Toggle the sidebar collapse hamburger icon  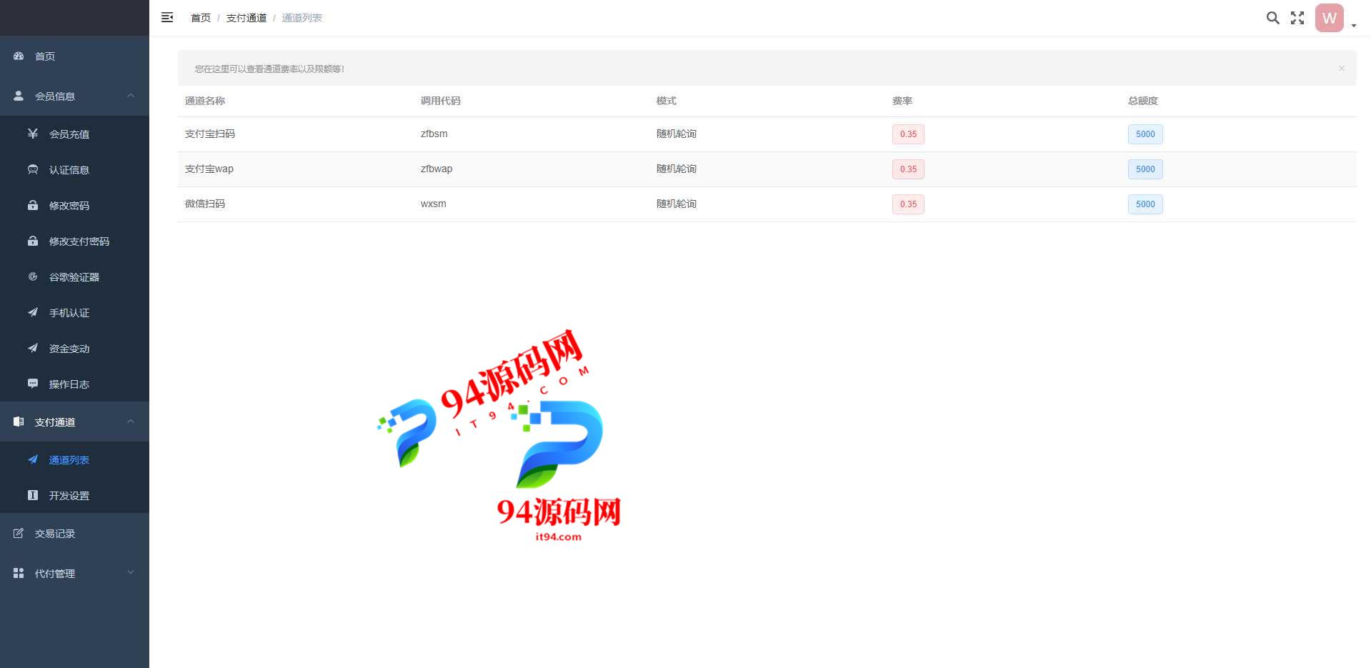coord(167,17)
